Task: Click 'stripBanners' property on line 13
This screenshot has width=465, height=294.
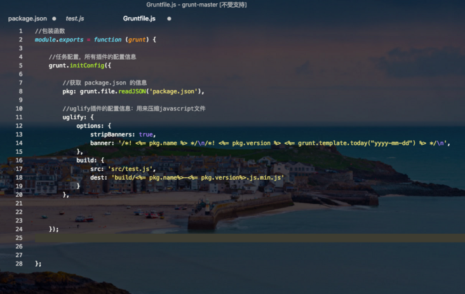Action: [112, 135]
